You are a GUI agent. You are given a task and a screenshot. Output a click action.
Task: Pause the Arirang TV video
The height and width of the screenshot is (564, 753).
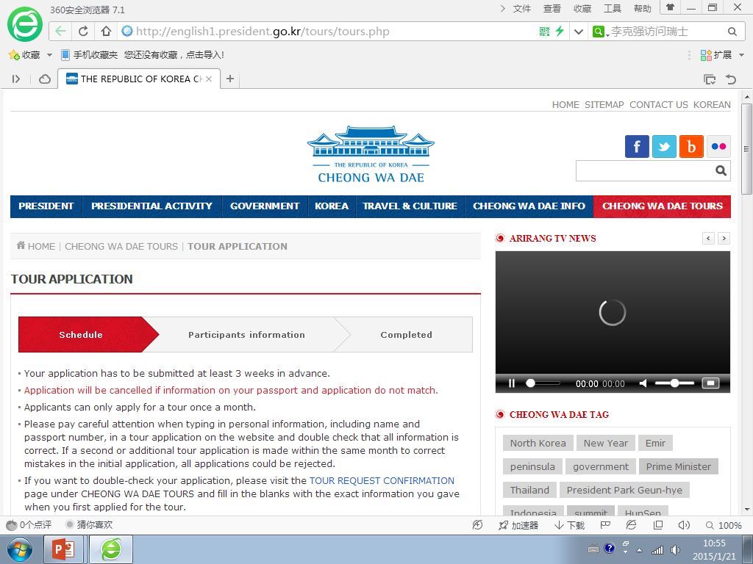pos(512,383)
